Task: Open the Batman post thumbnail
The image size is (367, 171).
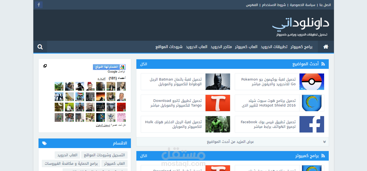Action: coord(218,82)
